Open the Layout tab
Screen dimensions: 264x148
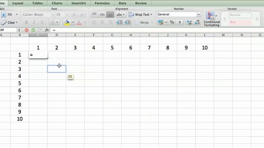(18, 3)
